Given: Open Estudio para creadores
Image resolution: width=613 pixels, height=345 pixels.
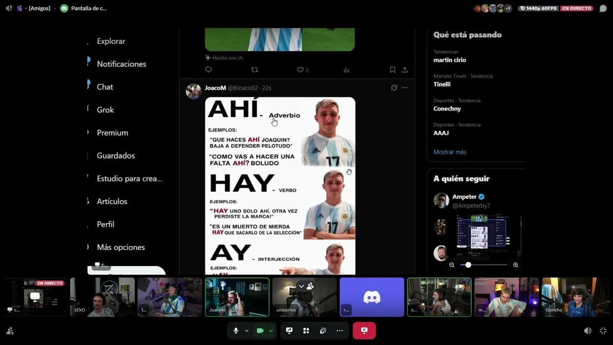Looking at the screenshot, I should (x=130, y=179).
